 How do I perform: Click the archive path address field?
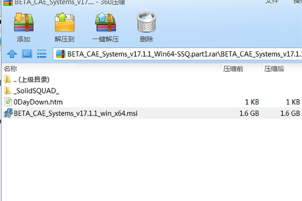click(x=177, y=54)
